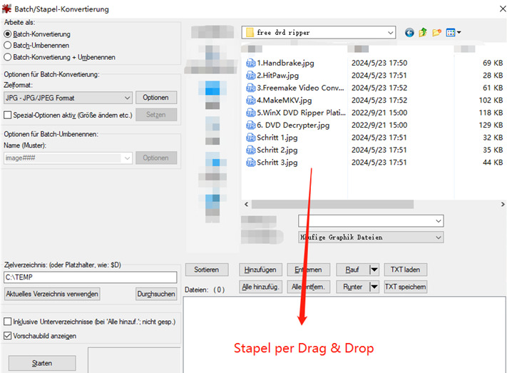
Task: Go back to the previous folder
Action: pos(409,32)
